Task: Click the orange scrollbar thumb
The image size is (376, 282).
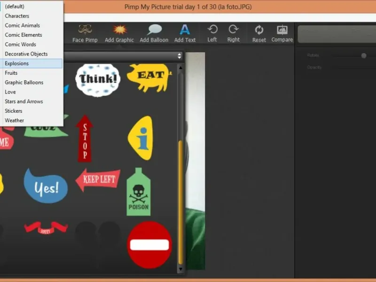Action: tap(180, 203)
